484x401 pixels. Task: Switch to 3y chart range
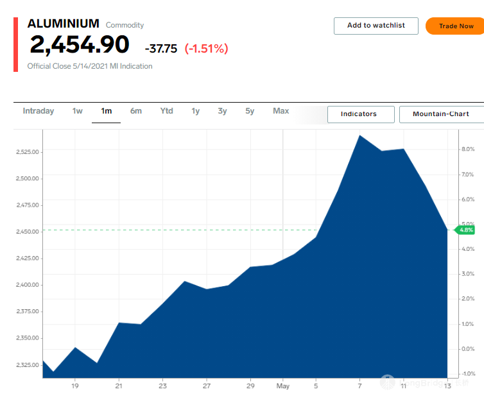point(222,111)
